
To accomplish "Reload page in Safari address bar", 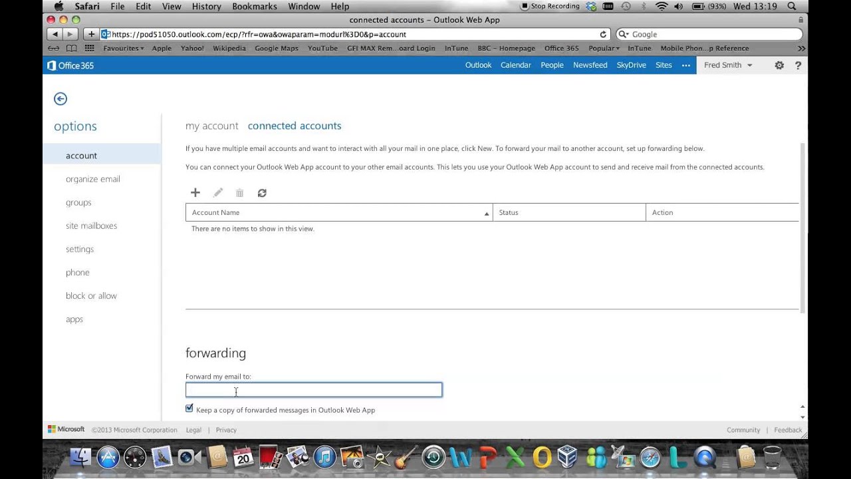I will tap(603, 35).
